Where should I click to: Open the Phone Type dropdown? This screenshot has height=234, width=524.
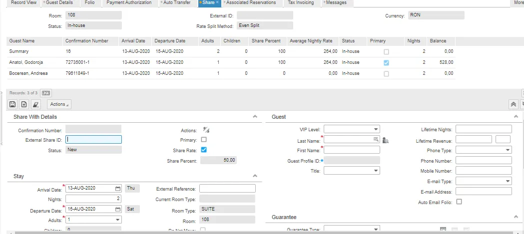508,150
